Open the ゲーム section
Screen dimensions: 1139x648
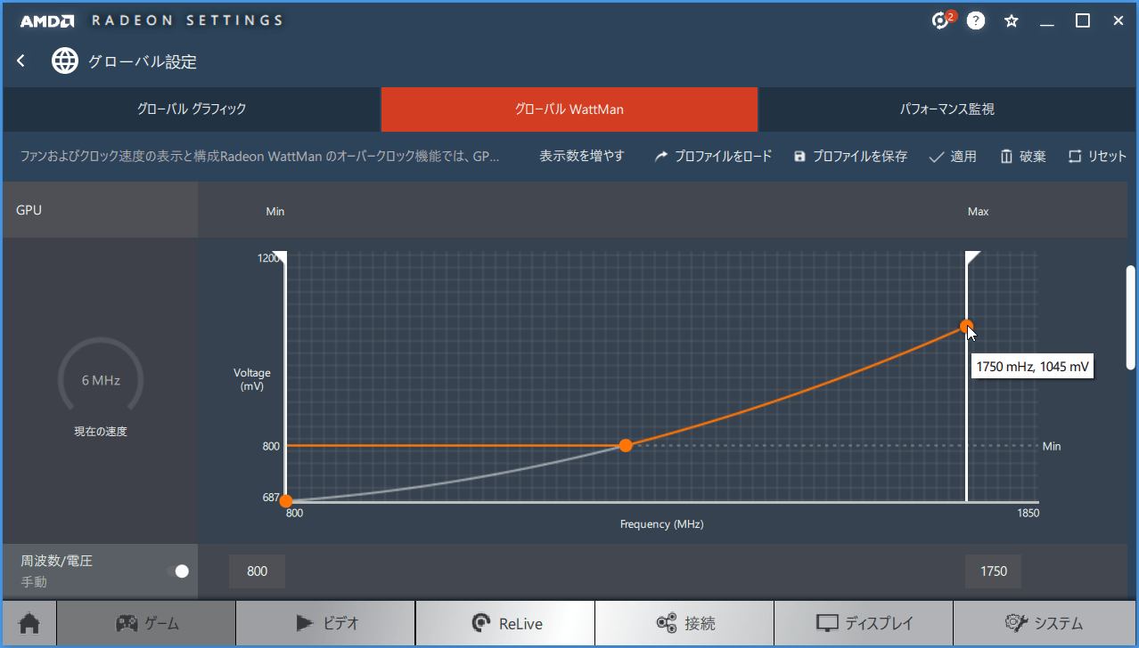146,623
